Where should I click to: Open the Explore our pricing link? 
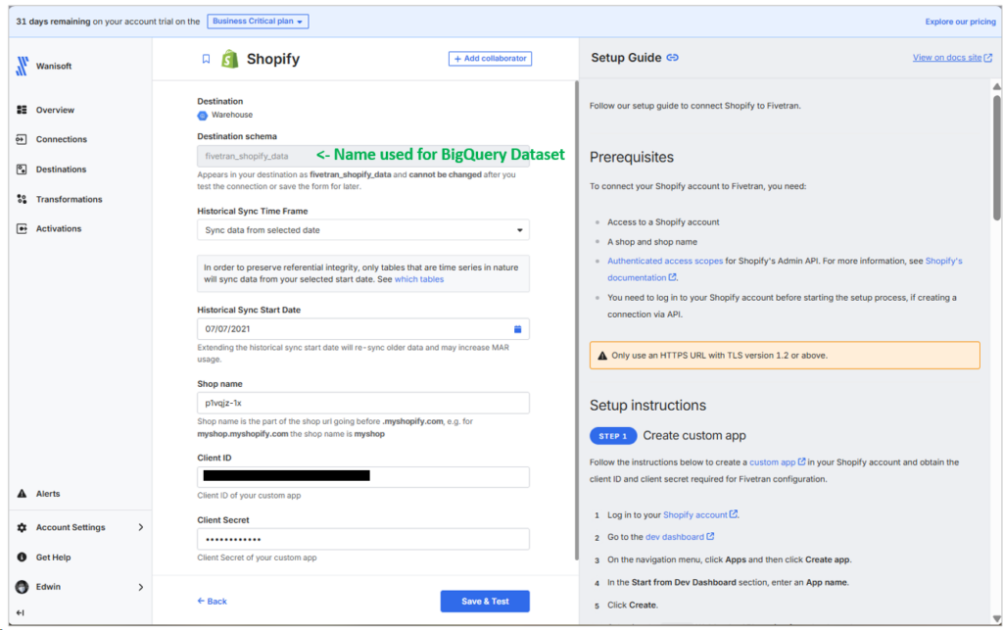[960, 22]
